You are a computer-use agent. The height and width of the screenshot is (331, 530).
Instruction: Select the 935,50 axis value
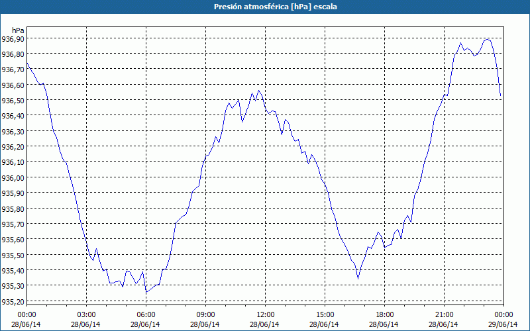pyautogui.click(x=13, y=255)
